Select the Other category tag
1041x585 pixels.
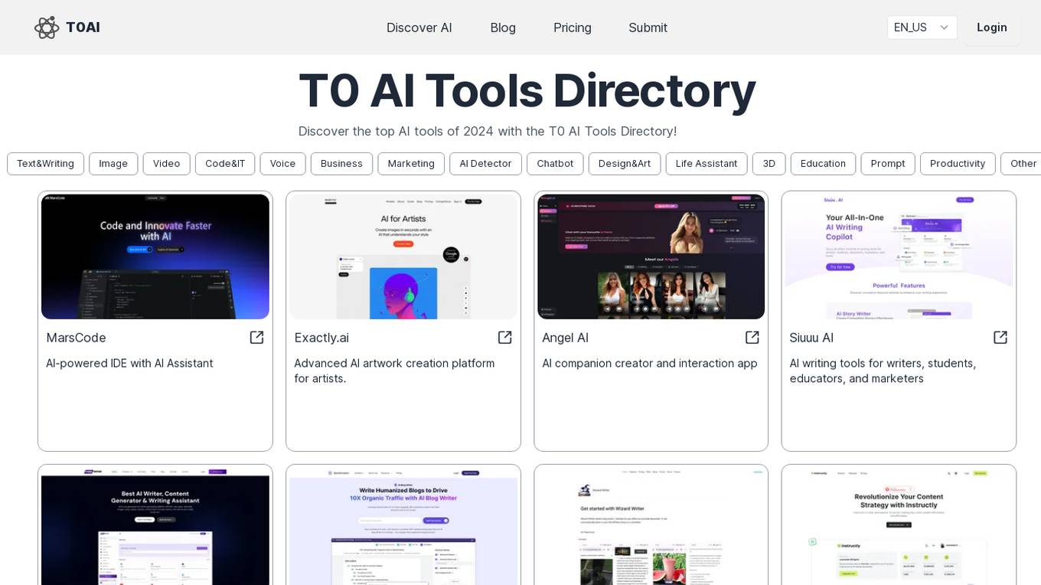tap(1023, 164)
